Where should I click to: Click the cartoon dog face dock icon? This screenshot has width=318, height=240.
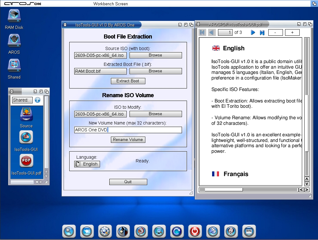click(x=231, y=231)
